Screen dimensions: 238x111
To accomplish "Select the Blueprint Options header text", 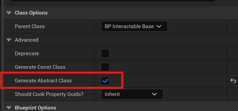I will 35,108.
